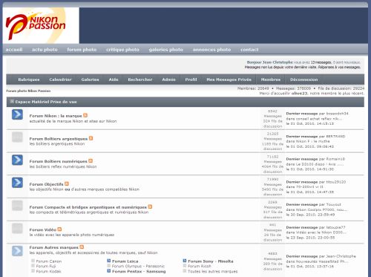Open Membres in the forum menu bar
Viewport: 371px width, 277px height.
click(271, 79)
